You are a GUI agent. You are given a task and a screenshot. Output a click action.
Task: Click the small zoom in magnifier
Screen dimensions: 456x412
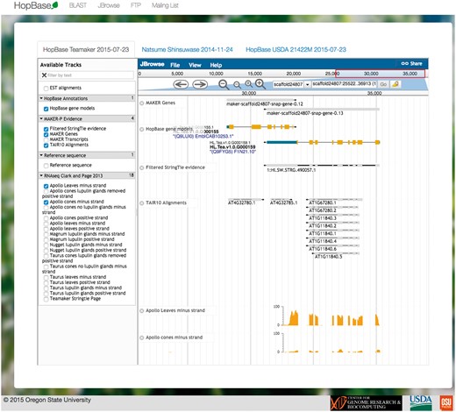(248, 84)
